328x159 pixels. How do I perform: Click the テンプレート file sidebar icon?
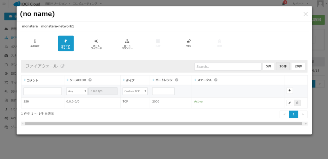6,65
